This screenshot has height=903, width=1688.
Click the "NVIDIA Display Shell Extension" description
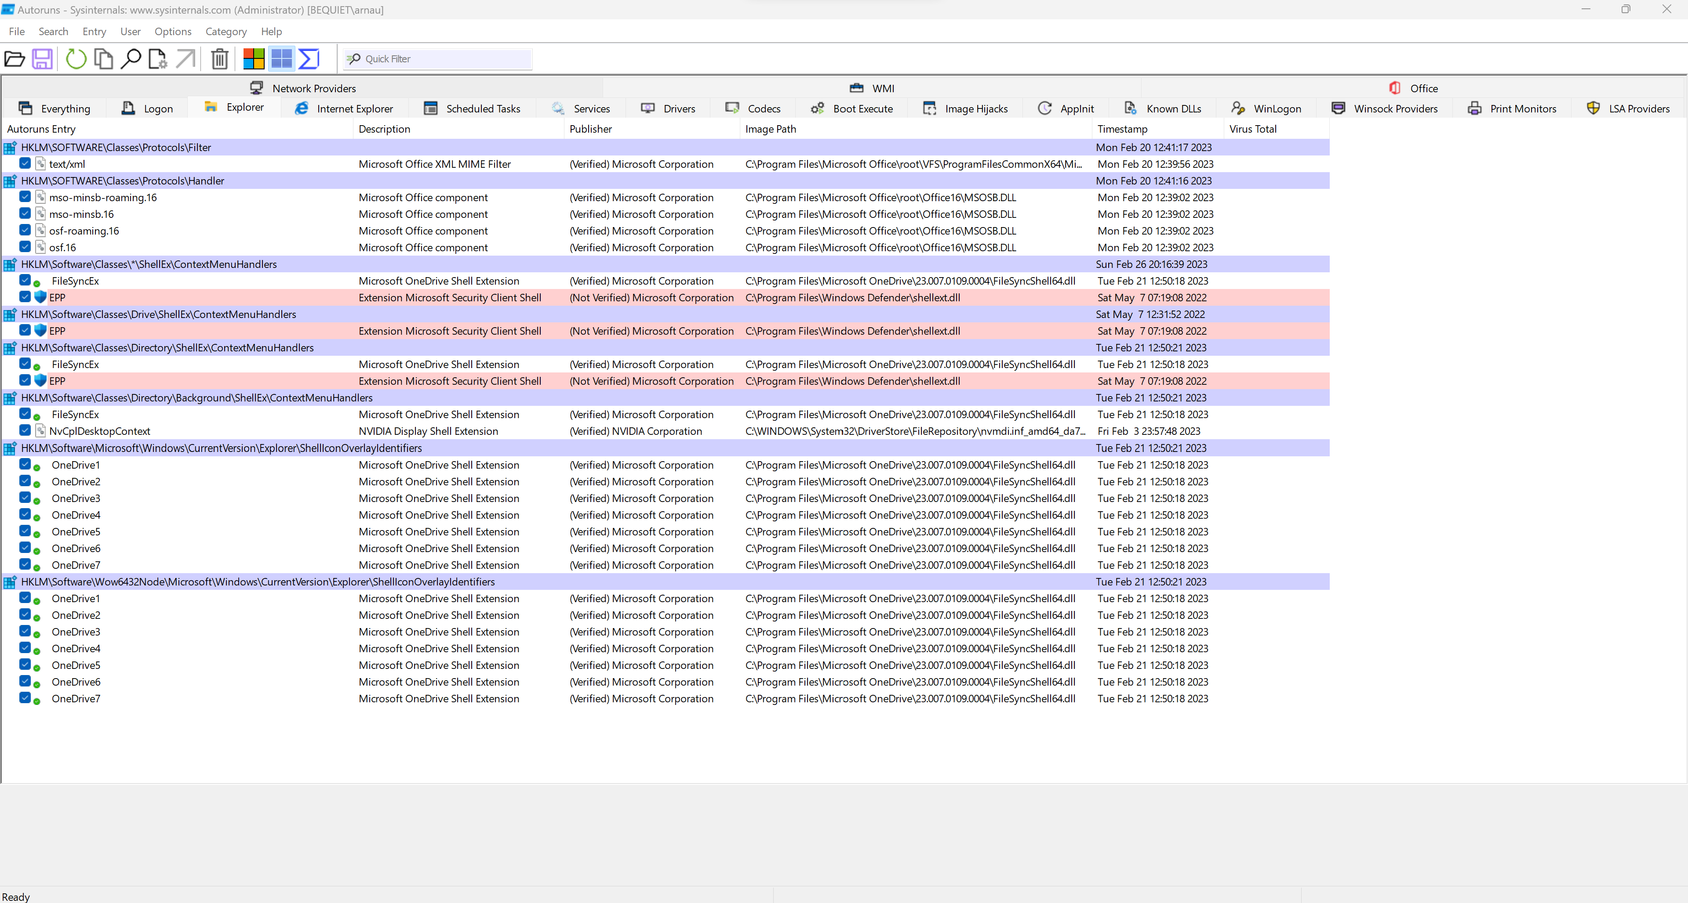coord(429,431)
